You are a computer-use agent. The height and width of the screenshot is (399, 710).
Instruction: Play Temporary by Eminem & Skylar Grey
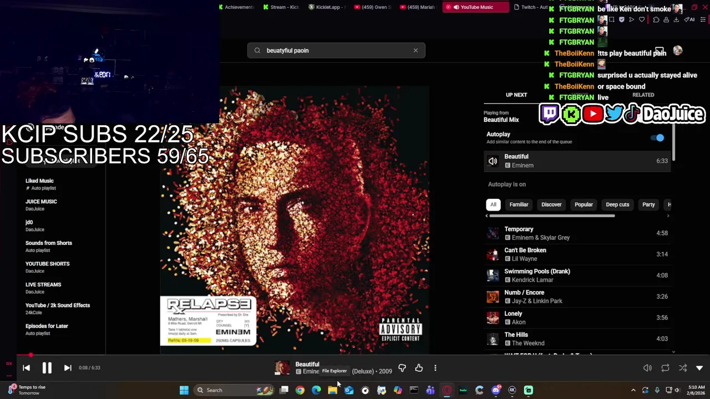click(x=577, y=233)
